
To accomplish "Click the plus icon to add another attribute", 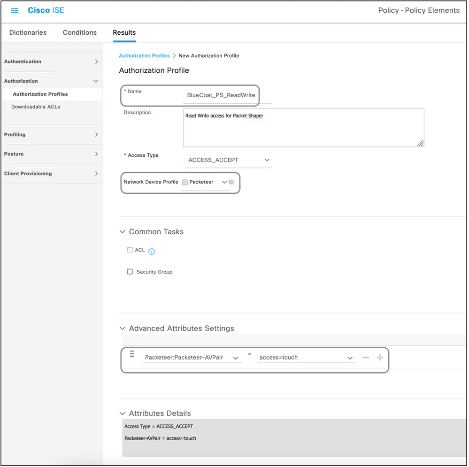I will tap(380, 357).
